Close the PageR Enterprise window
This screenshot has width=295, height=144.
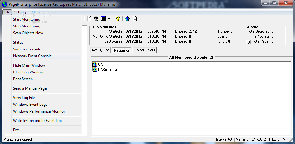[x=286, y=3]
